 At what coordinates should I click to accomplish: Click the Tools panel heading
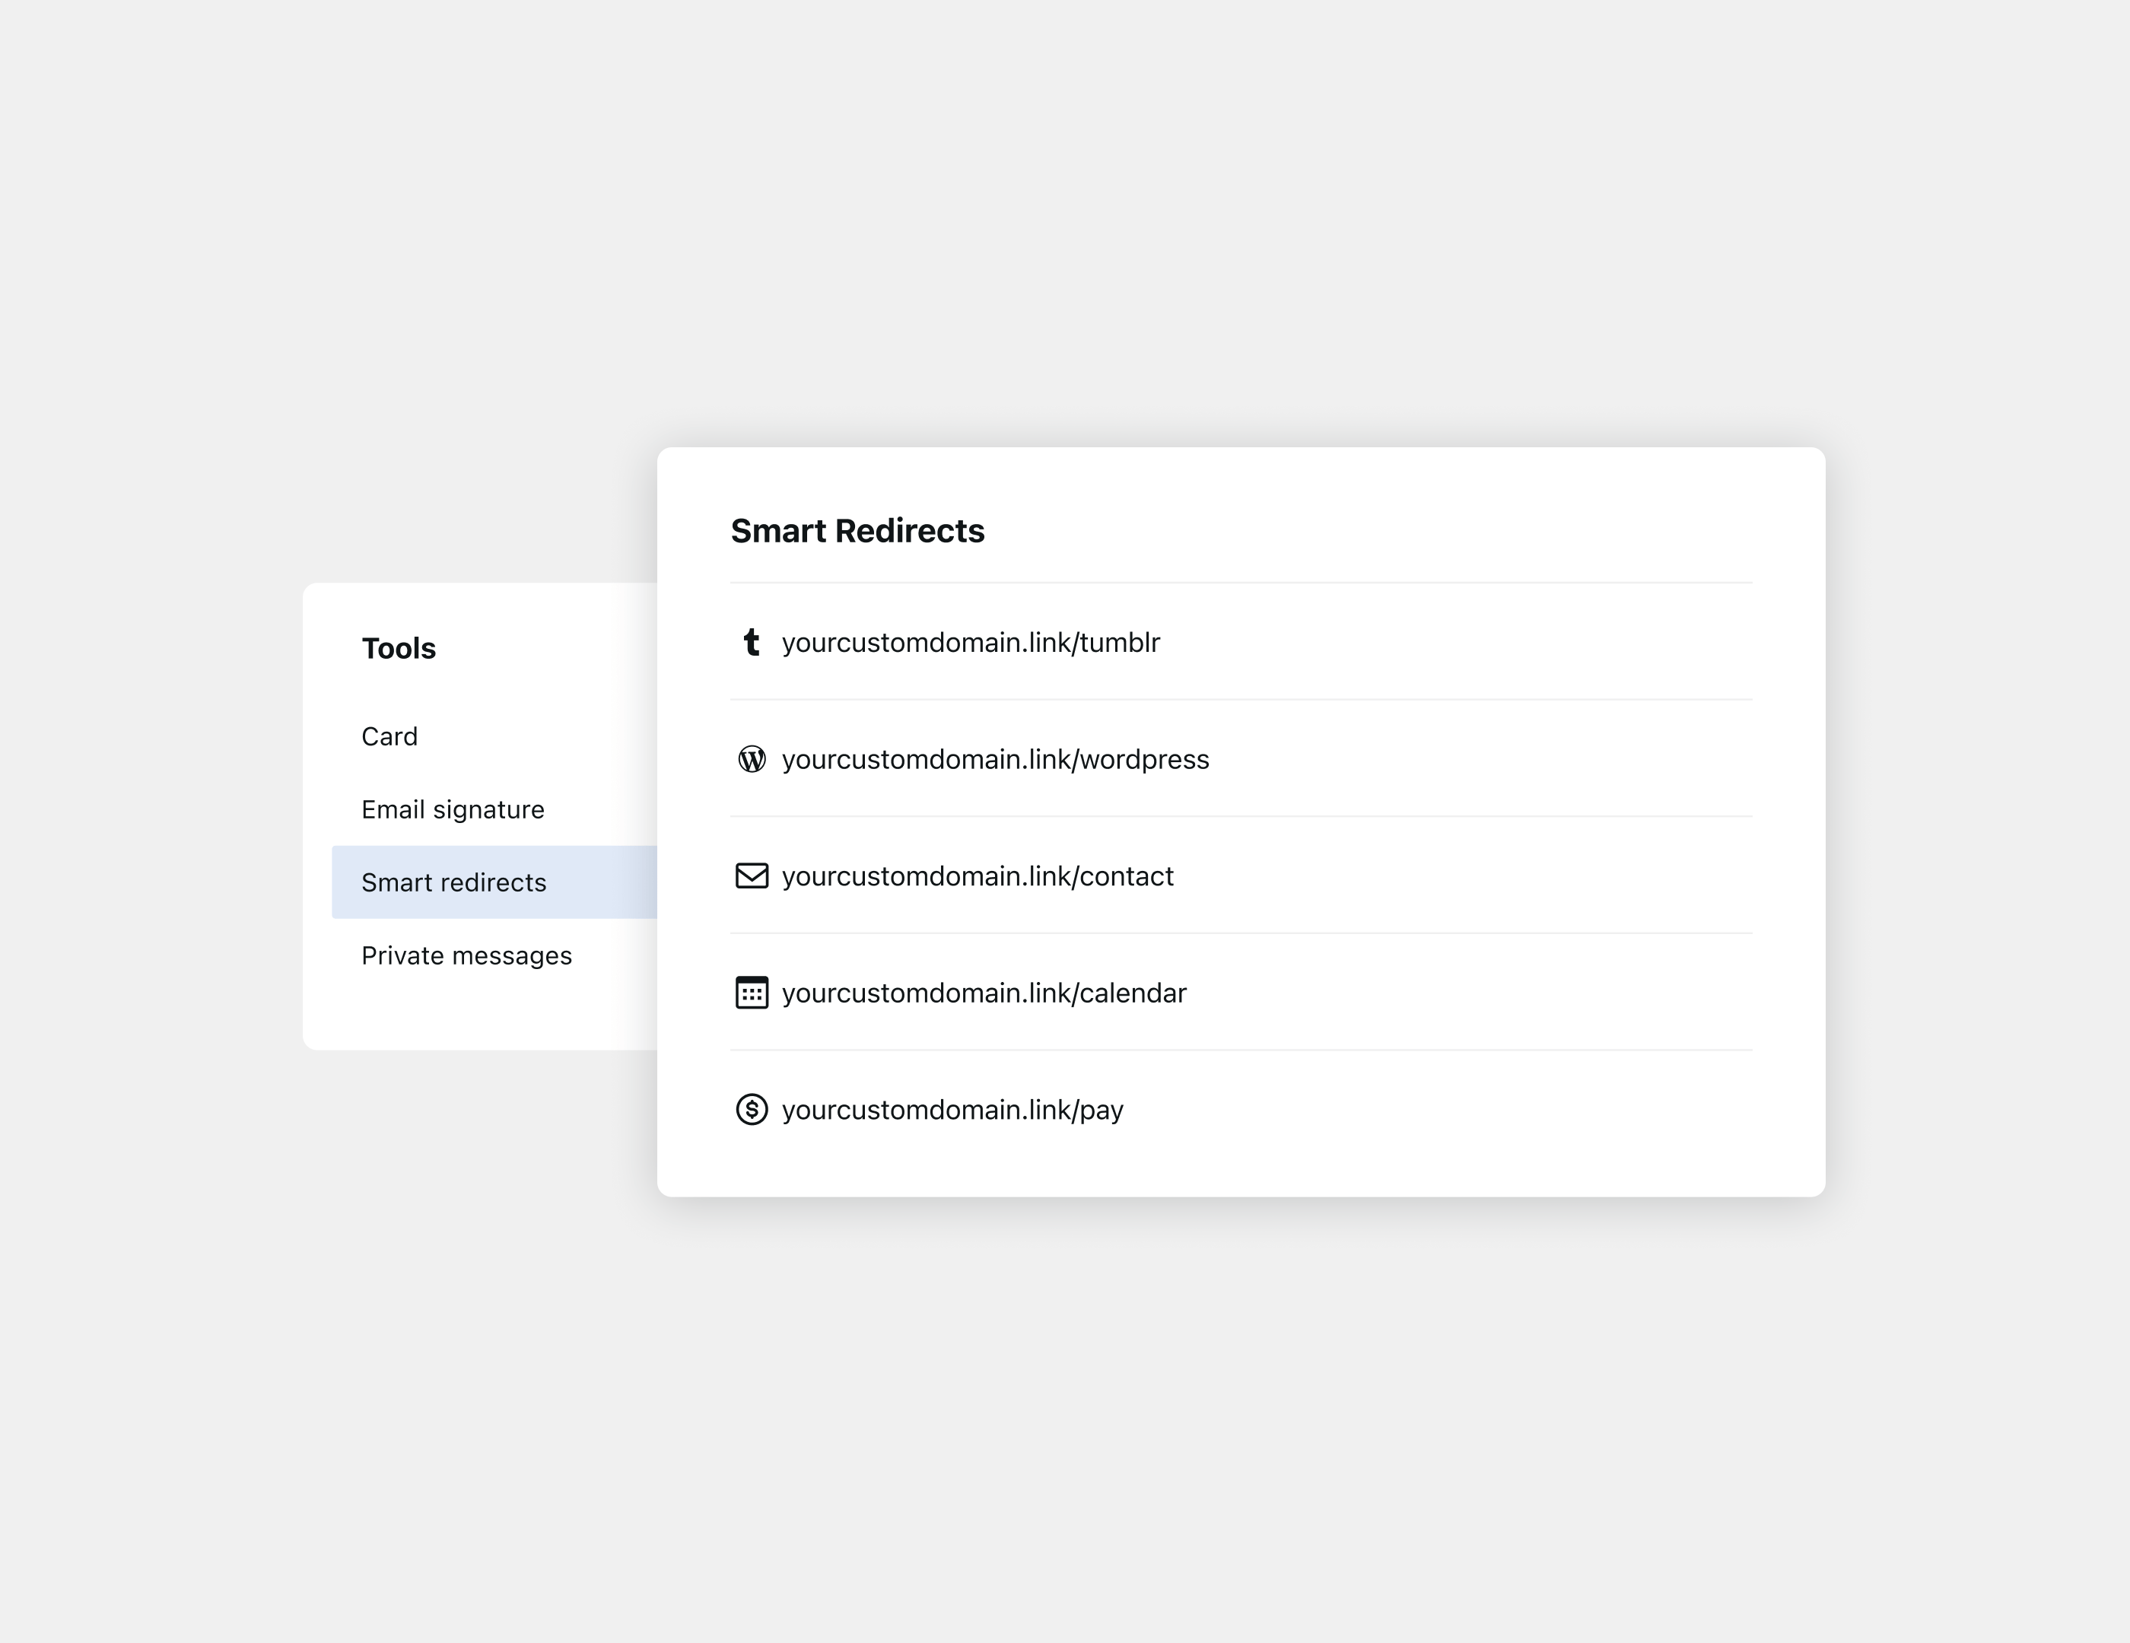[x=398, y=648]
